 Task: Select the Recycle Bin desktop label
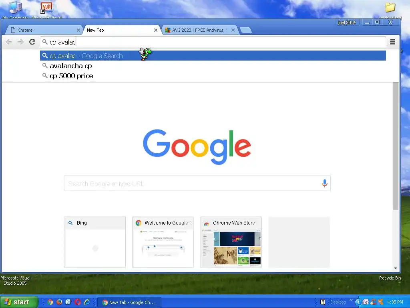(390, 278)
